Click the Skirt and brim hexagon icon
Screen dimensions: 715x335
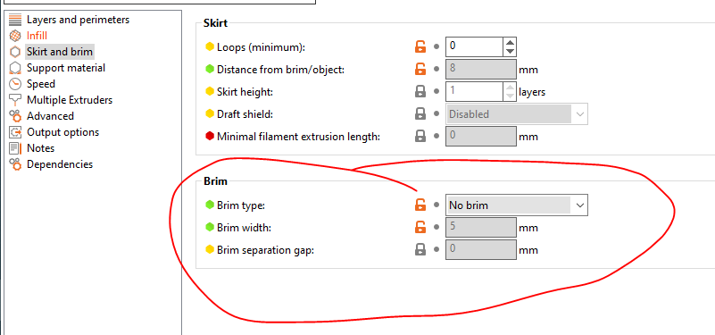coord(15,52)
